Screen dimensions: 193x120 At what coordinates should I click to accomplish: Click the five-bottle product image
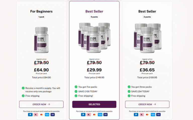[x=94, y=38]
